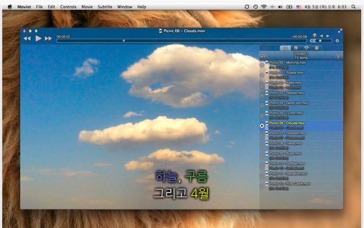Image resolution: width=364 pixels, height=228 pixels.
Task: Open the File menu
Action: [39, 7]
